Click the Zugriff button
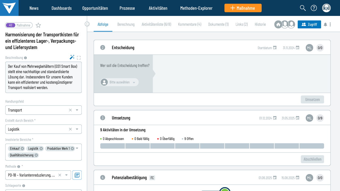The image size is (340, 191). 309,24
